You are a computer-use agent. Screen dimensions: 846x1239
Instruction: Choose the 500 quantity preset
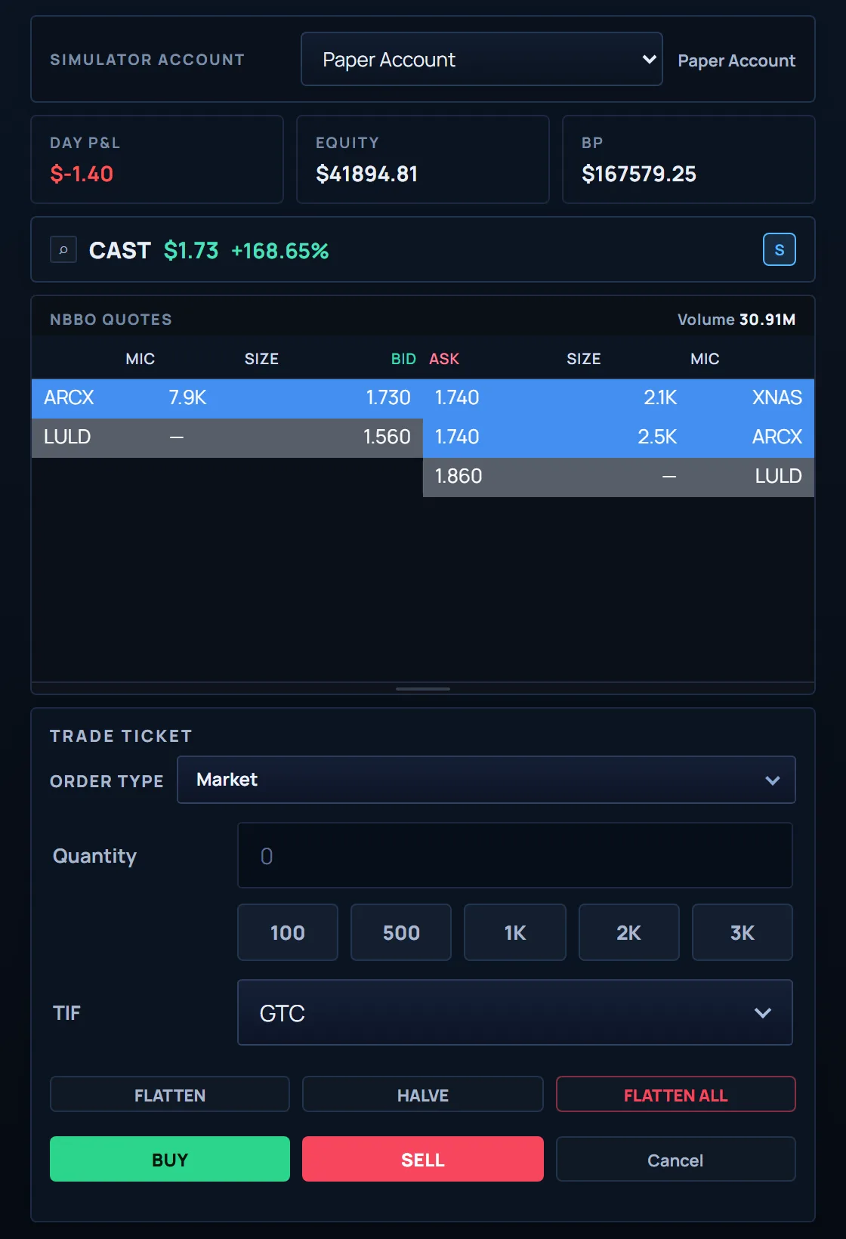pyautogui.click(x=401, y=932)
